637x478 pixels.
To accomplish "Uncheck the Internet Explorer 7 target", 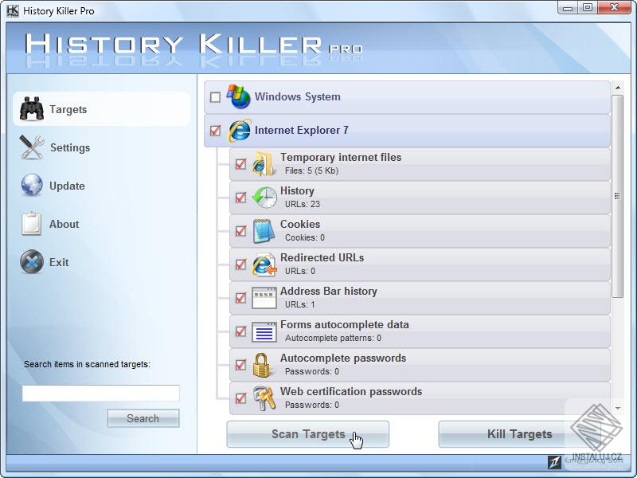I will (214, 130).
